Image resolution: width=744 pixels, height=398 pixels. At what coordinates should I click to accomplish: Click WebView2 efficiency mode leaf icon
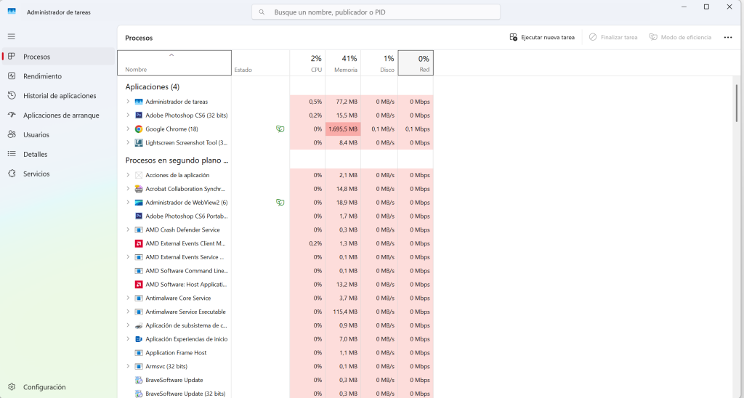280,203
